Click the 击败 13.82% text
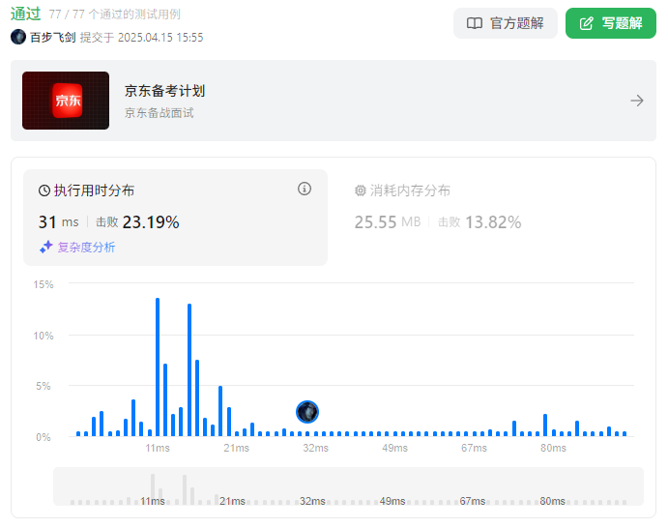 (x=479, y=222)
